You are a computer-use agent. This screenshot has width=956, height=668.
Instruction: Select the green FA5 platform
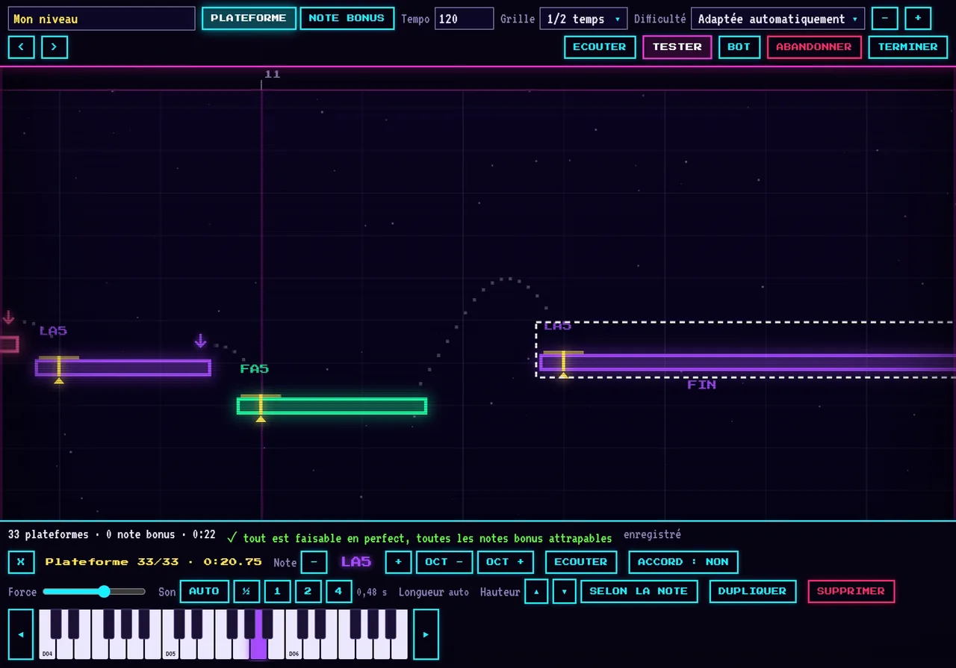(x=332, y=406)
